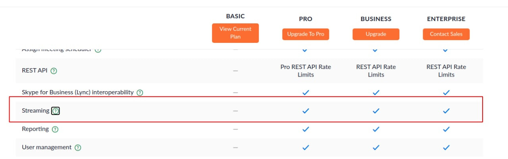Click the help icon beside REST API
This screenshot has height=159, width=508.
click(54, 71)
